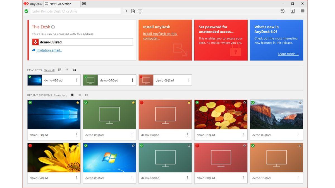
Task: Select list view for Recent Sessions
Action: click(79, 95)
